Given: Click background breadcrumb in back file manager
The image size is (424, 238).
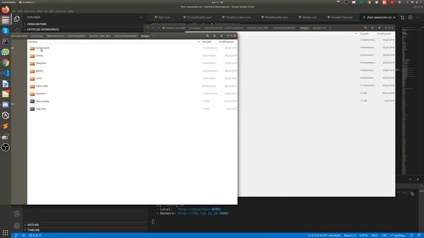Looking at the screenshot, I should [x=319, y=28].
